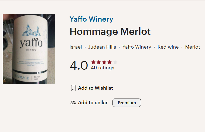Click the 49 ratings count
205x132 pixels.
coord(102,68)
